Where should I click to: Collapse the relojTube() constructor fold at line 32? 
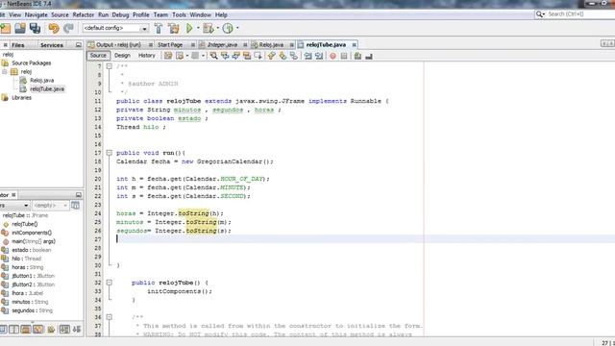coord(110,283)
